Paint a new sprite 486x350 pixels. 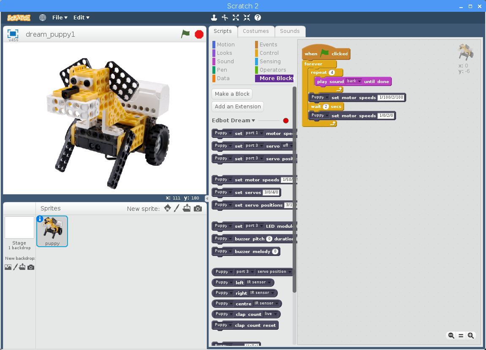click(x=176, y=208)
